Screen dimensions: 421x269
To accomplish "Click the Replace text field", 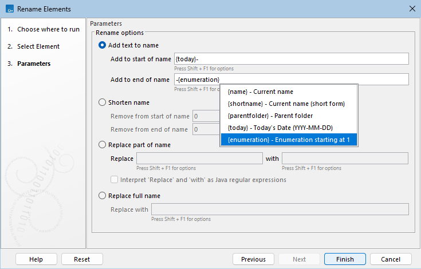I will pos(199,158).
